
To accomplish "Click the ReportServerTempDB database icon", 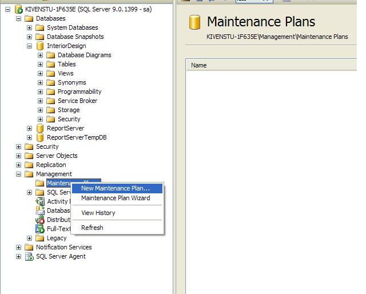I will tap(40, 137).
